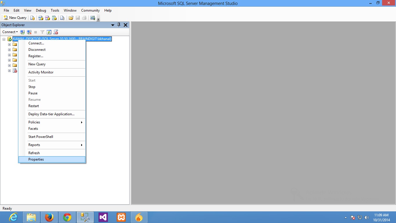Click the Activity Monitor toolbar icon

click(x=93, y=18)
